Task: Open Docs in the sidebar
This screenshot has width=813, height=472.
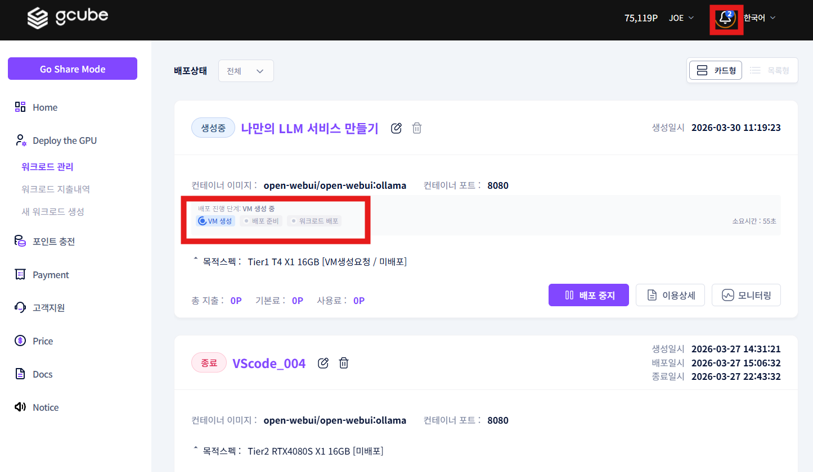Action: (43, 374)
